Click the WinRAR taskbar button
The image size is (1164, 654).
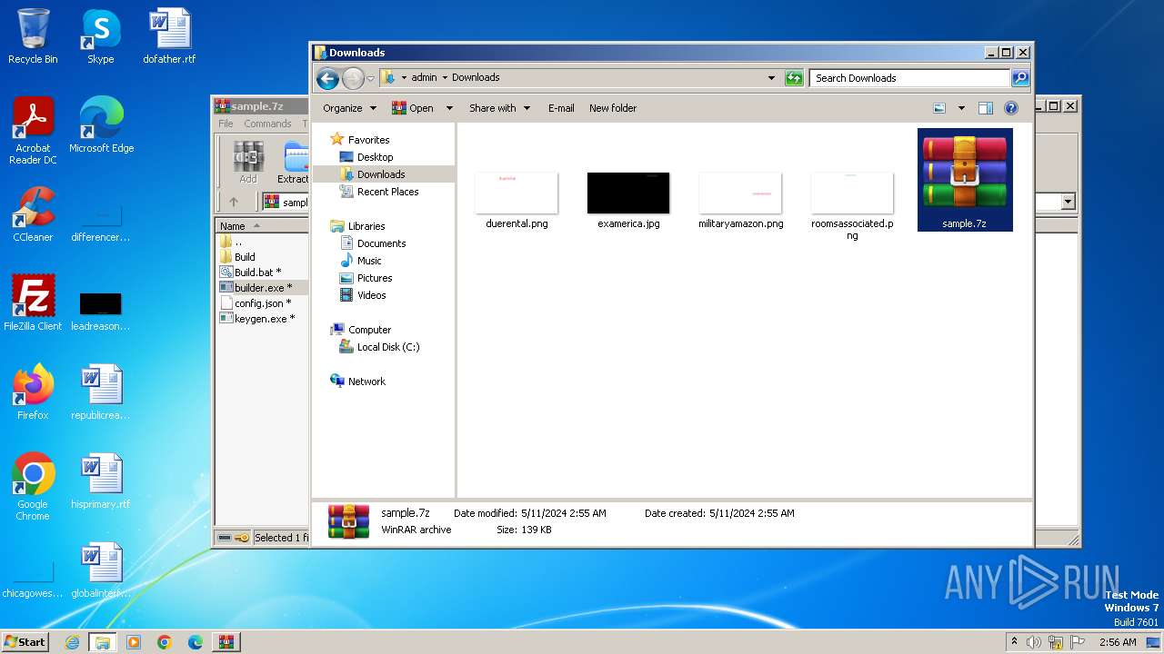[x=226, y=642]
